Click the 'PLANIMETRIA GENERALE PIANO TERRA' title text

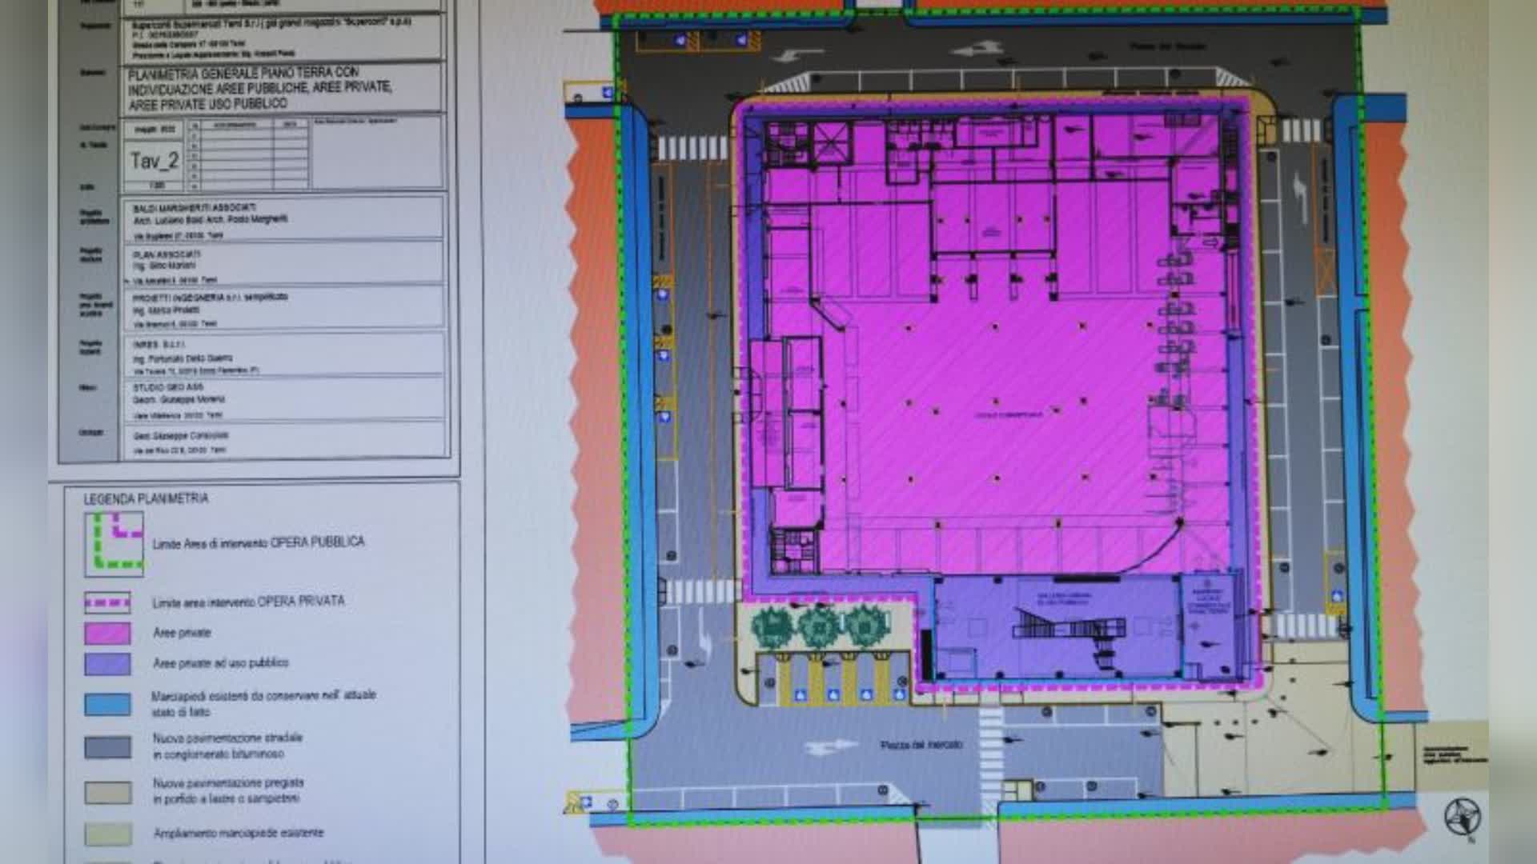pyautogui.click(x=260, y=87)
